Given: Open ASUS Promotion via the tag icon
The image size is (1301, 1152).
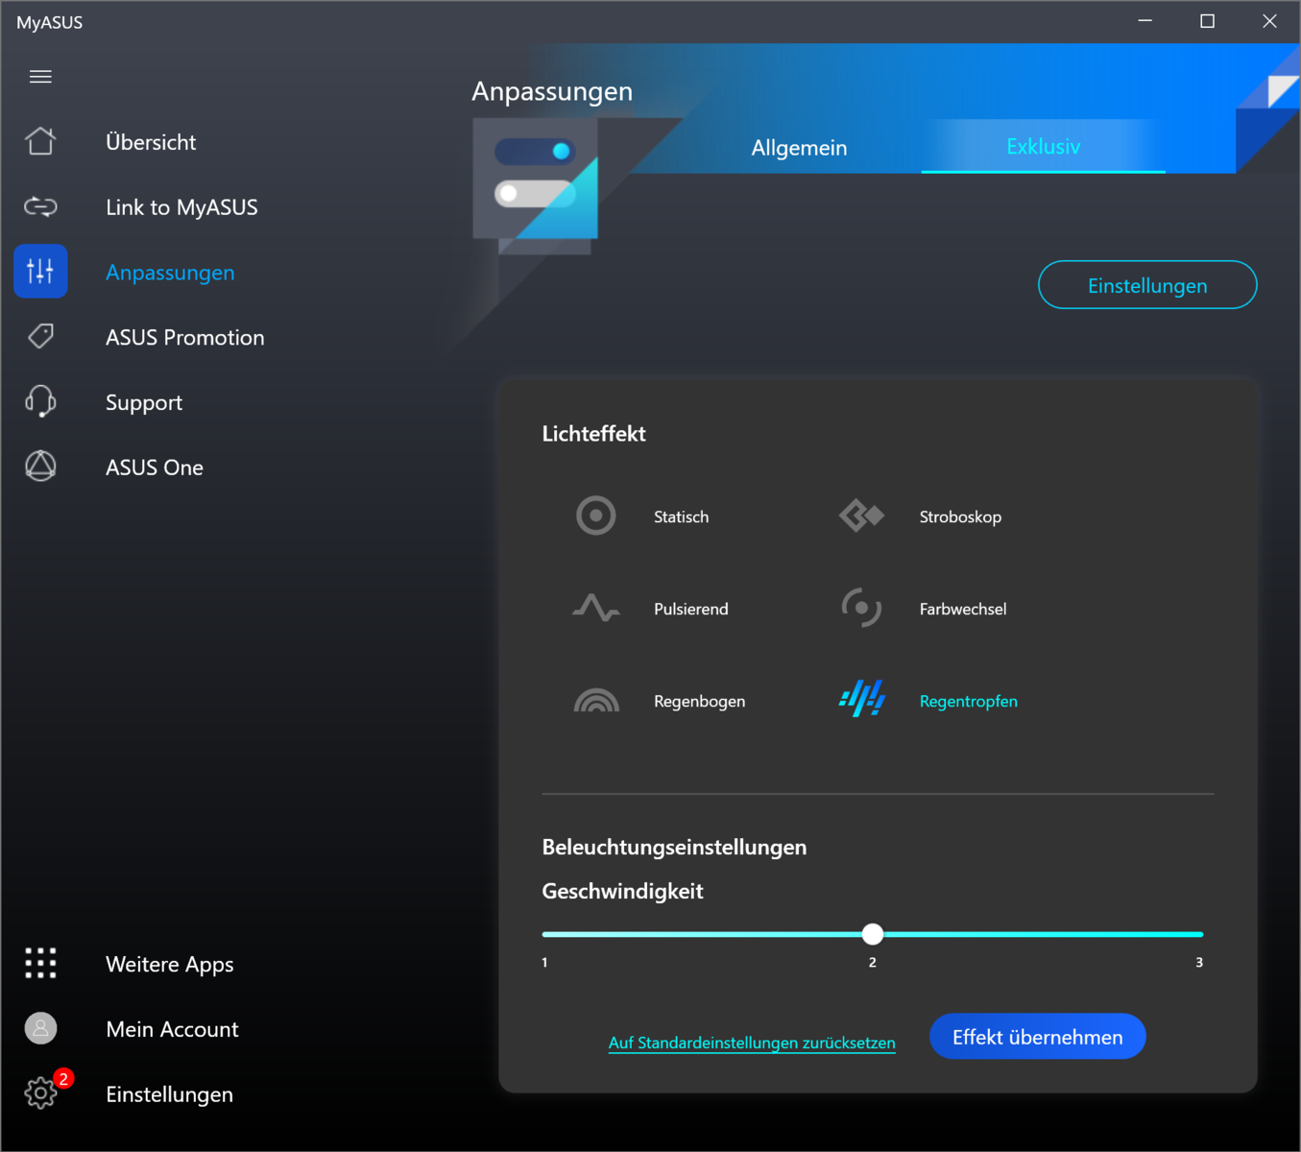Looking at the screenshot, I should 40,336.
